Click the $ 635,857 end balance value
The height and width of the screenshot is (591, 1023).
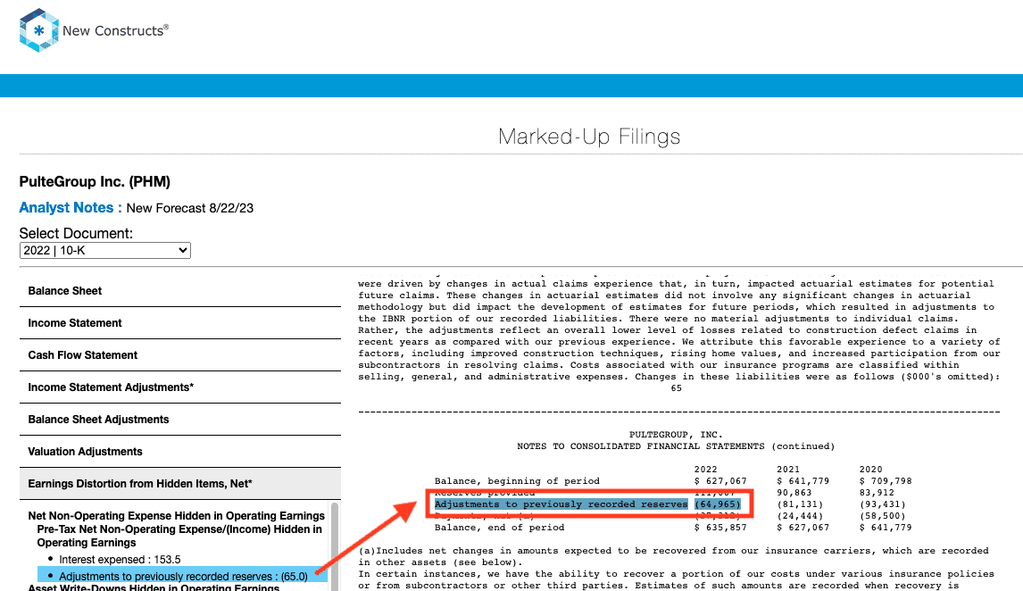coord(720,527)
